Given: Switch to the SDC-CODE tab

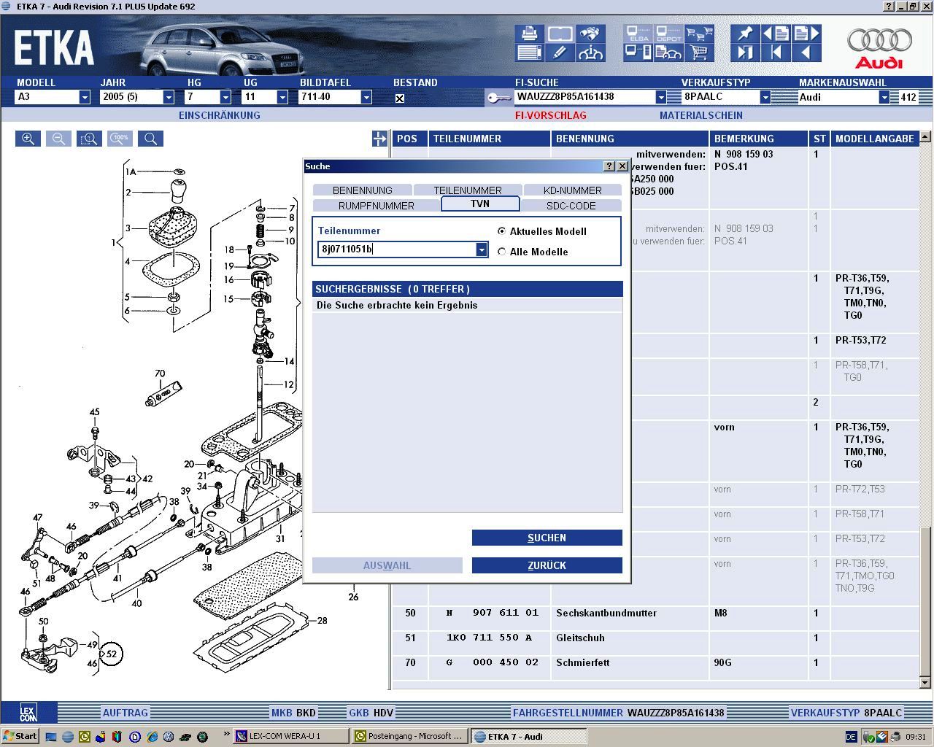Looking at the screenshot, I should pos(571,206).
